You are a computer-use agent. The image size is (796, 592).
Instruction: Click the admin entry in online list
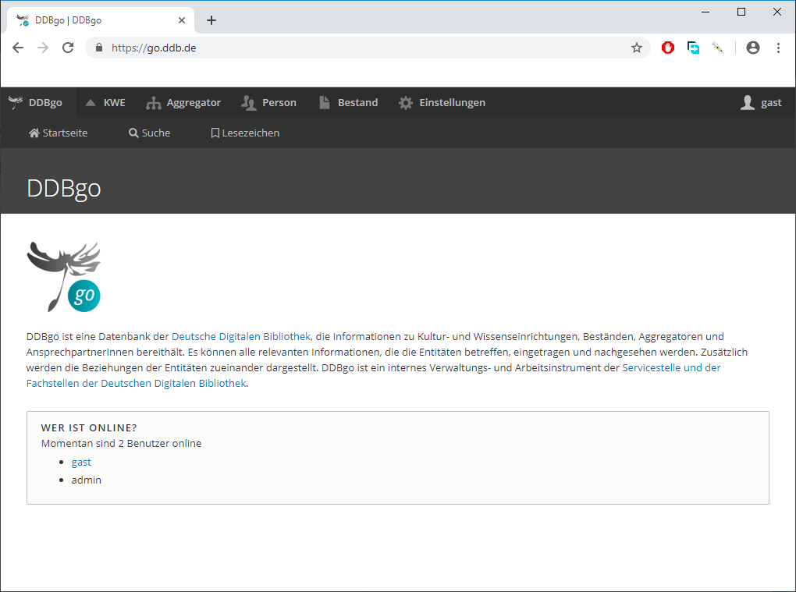point(87,480)
